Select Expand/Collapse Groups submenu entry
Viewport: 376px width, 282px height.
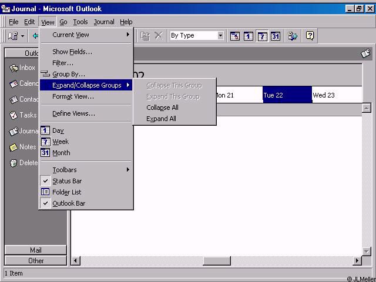86,85
